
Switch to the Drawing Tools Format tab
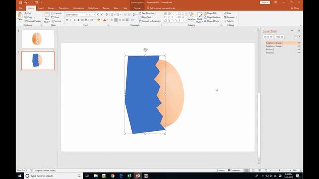[137, 8]
